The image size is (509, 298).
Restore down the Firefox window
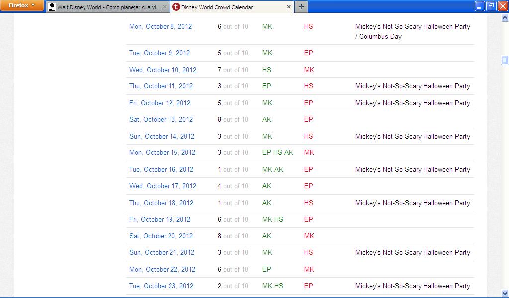(x=491, y=6)
